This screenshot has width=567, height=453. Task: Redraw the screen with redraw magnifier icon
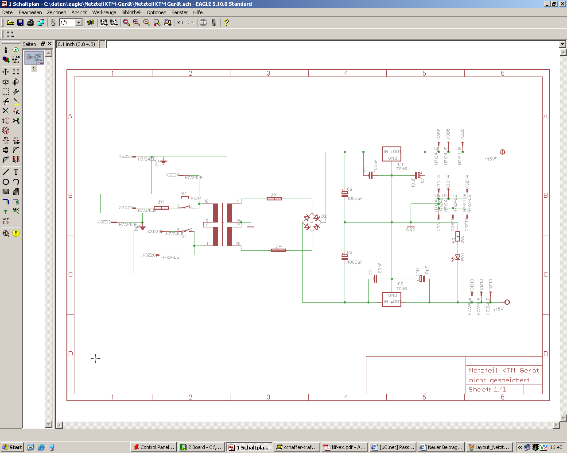coord(157,23)
